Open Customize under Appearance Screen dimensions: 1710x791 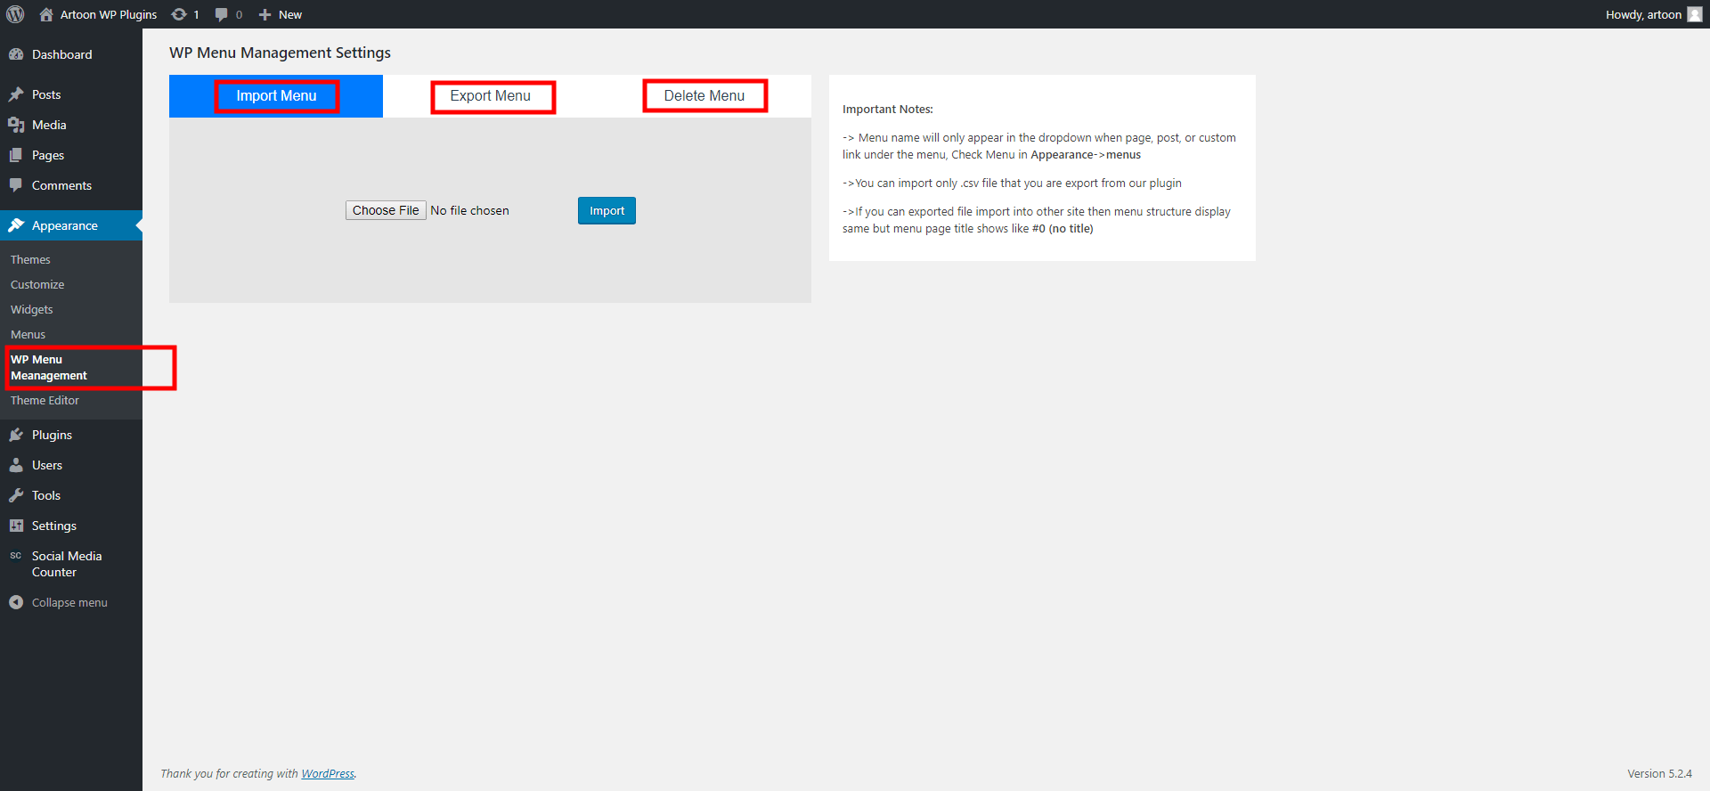(37, 285)
